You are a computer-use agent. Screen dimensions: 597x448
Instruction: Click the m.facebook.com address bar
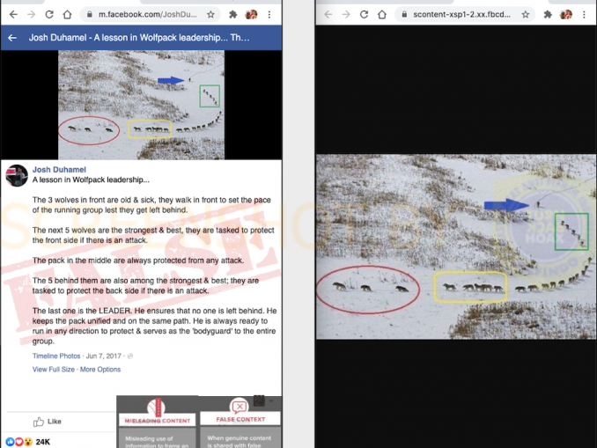click(150, 14)
